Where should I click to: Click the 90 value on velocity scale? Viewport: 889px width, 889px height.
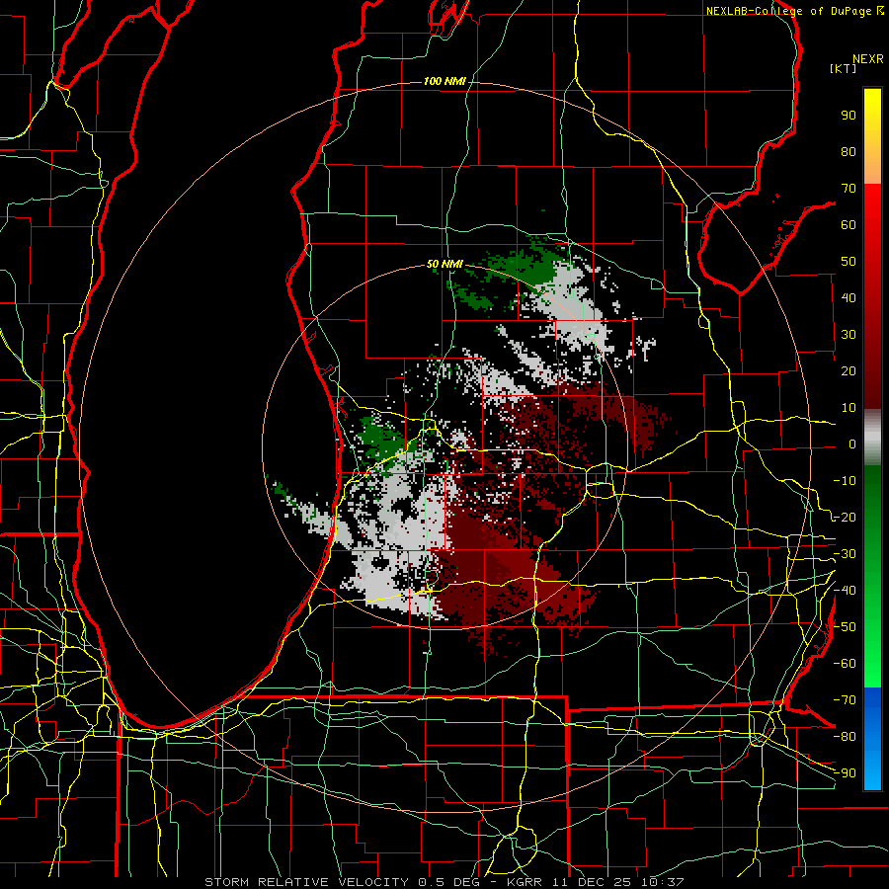pyautogui.click(x=849, y=116)
